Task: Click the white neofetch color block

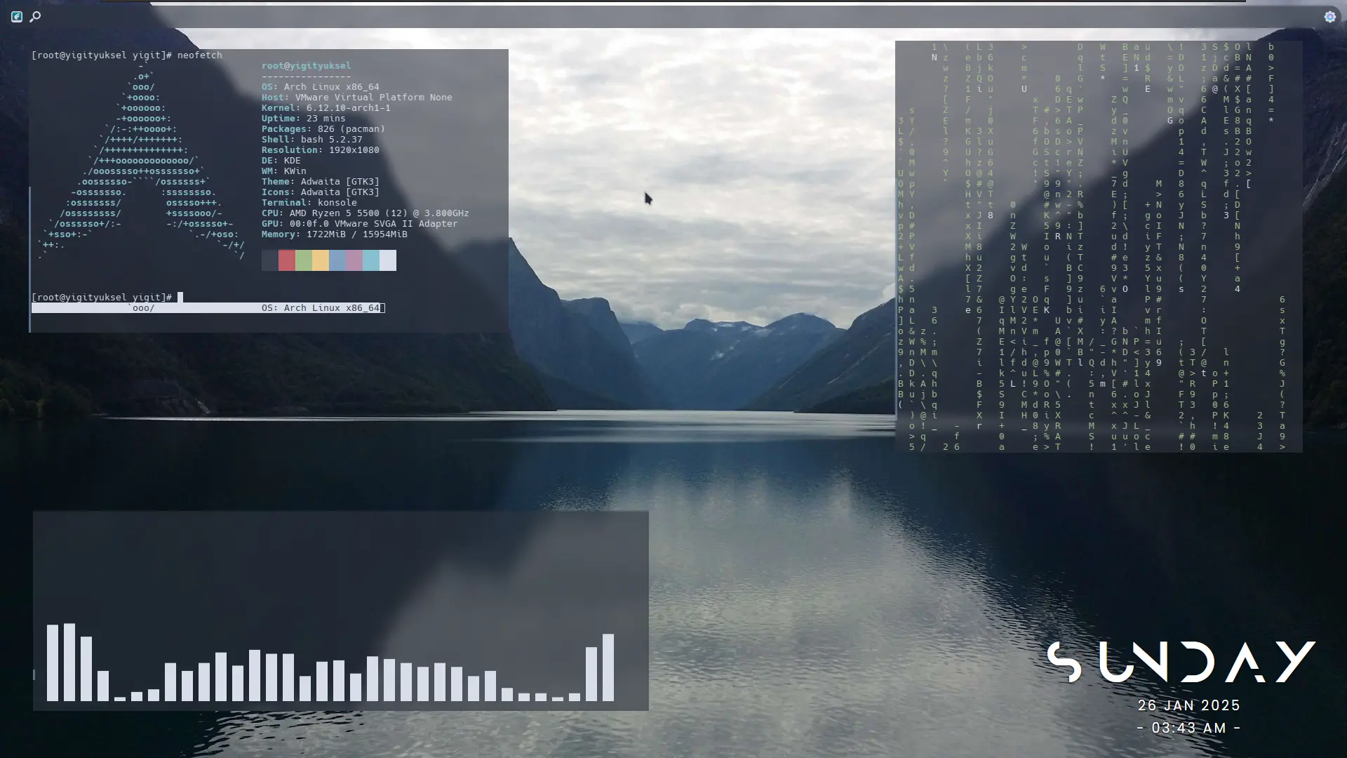Action: tap(388, 260)
